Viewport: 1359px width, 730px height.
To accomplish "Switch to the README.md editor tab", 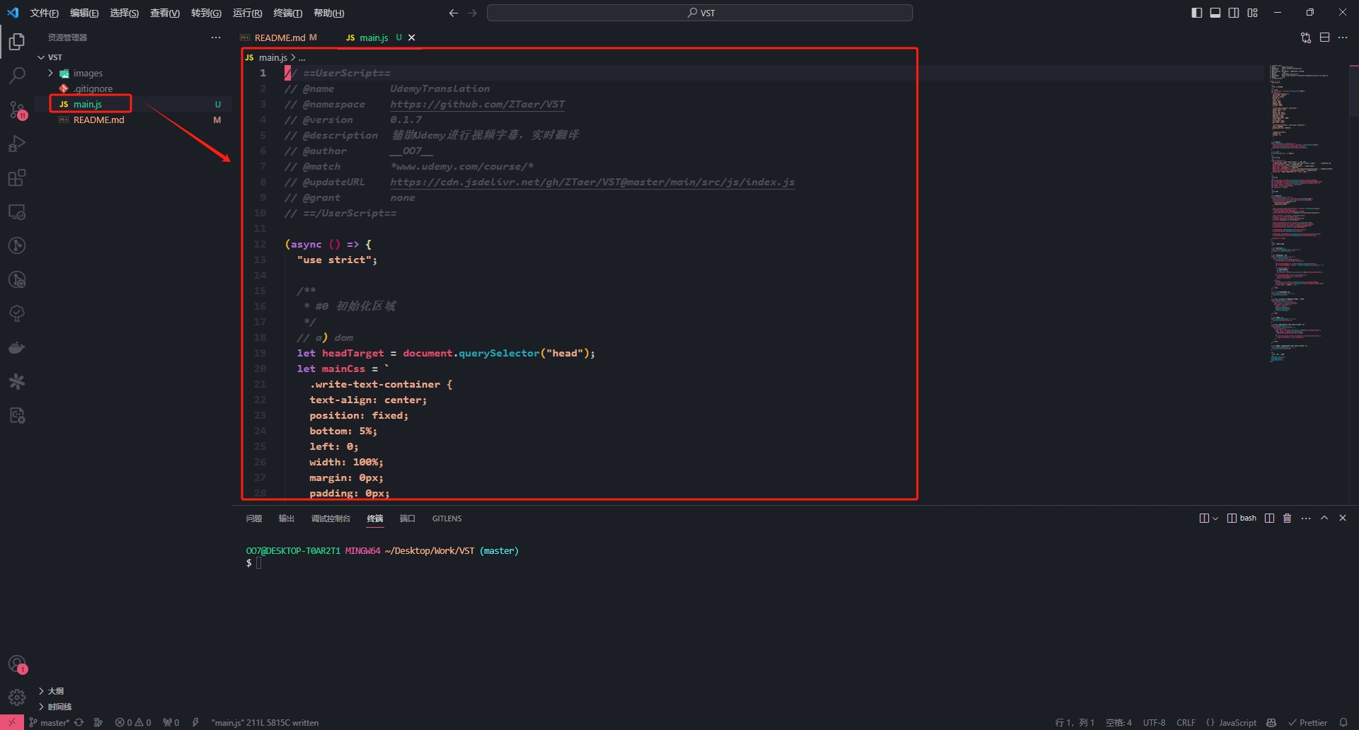I will click(279, 37).
